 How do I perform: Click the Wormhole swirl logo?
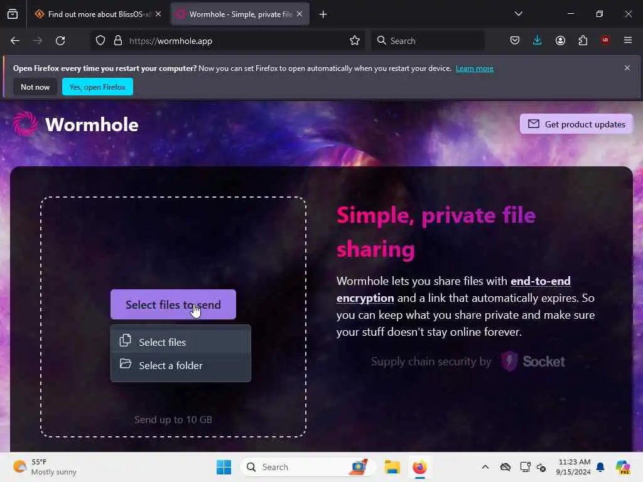point(25,124)
